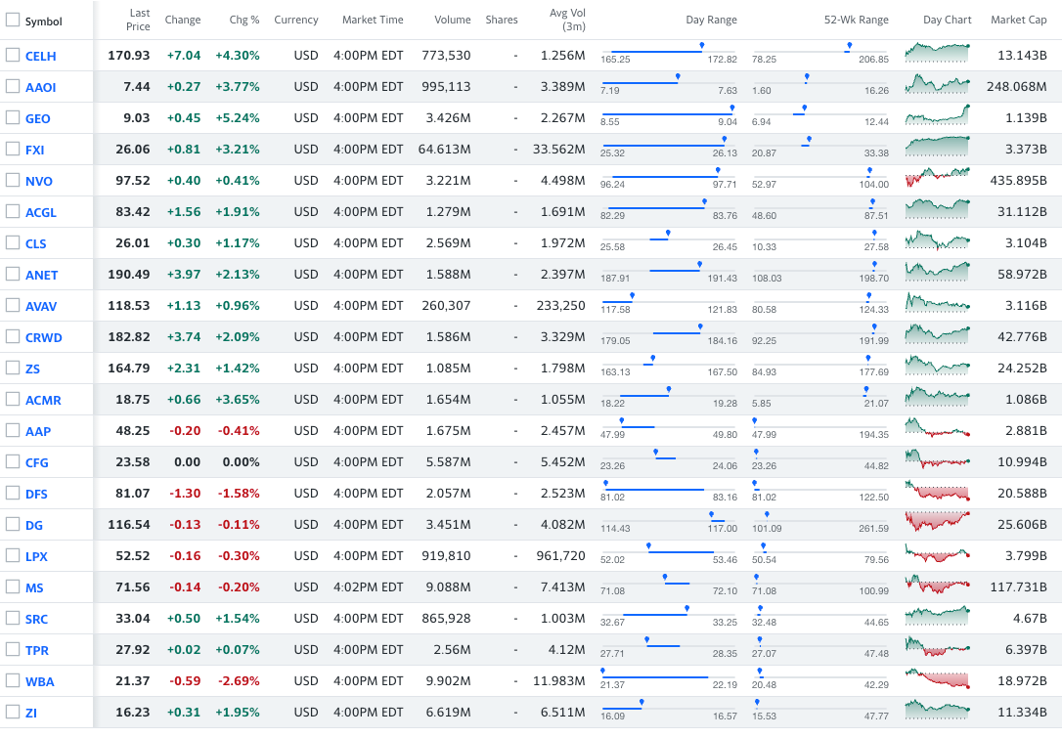Screen dimensions: 1062x738
Task: Open WBA day chart thumbnail
Action: 938,677
